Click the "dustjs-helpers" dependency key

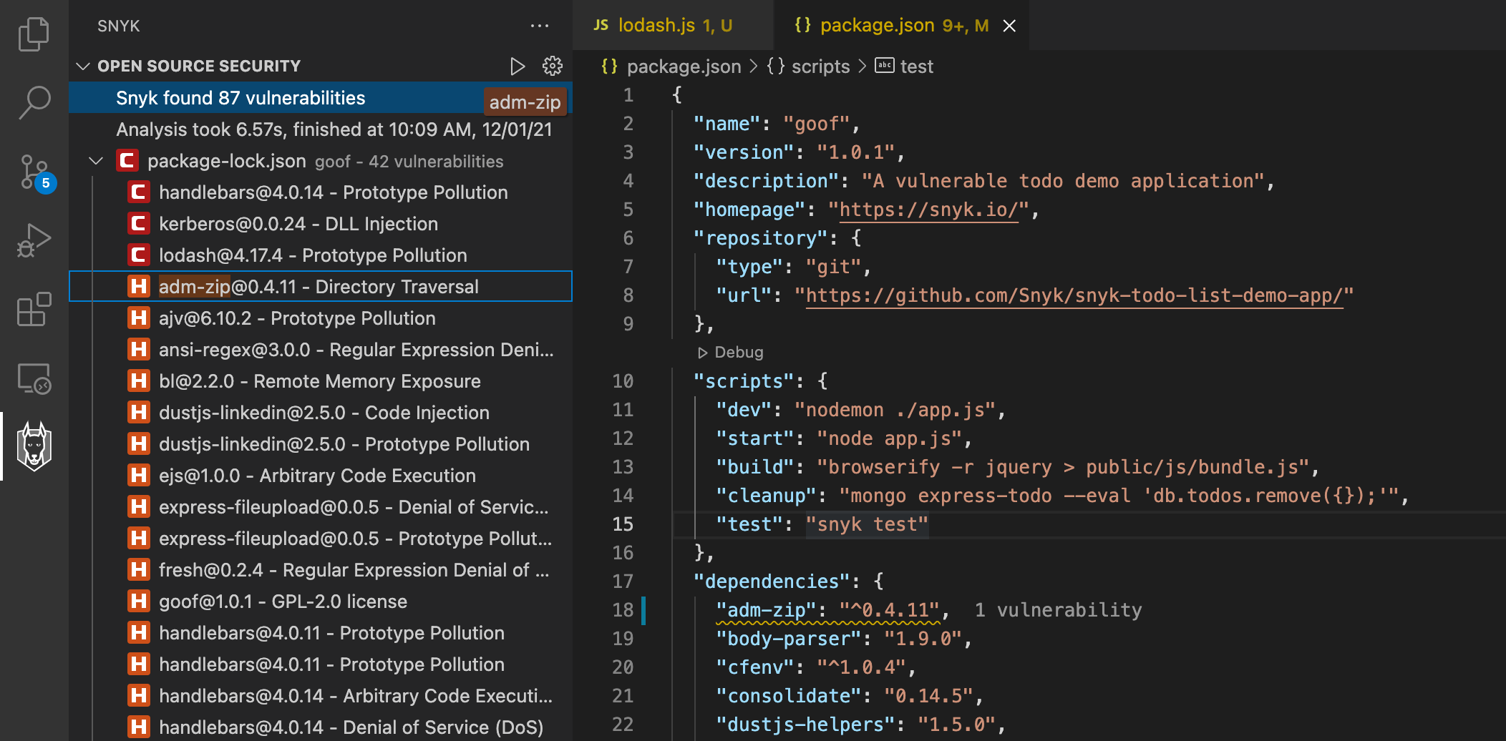click(805, 725)
